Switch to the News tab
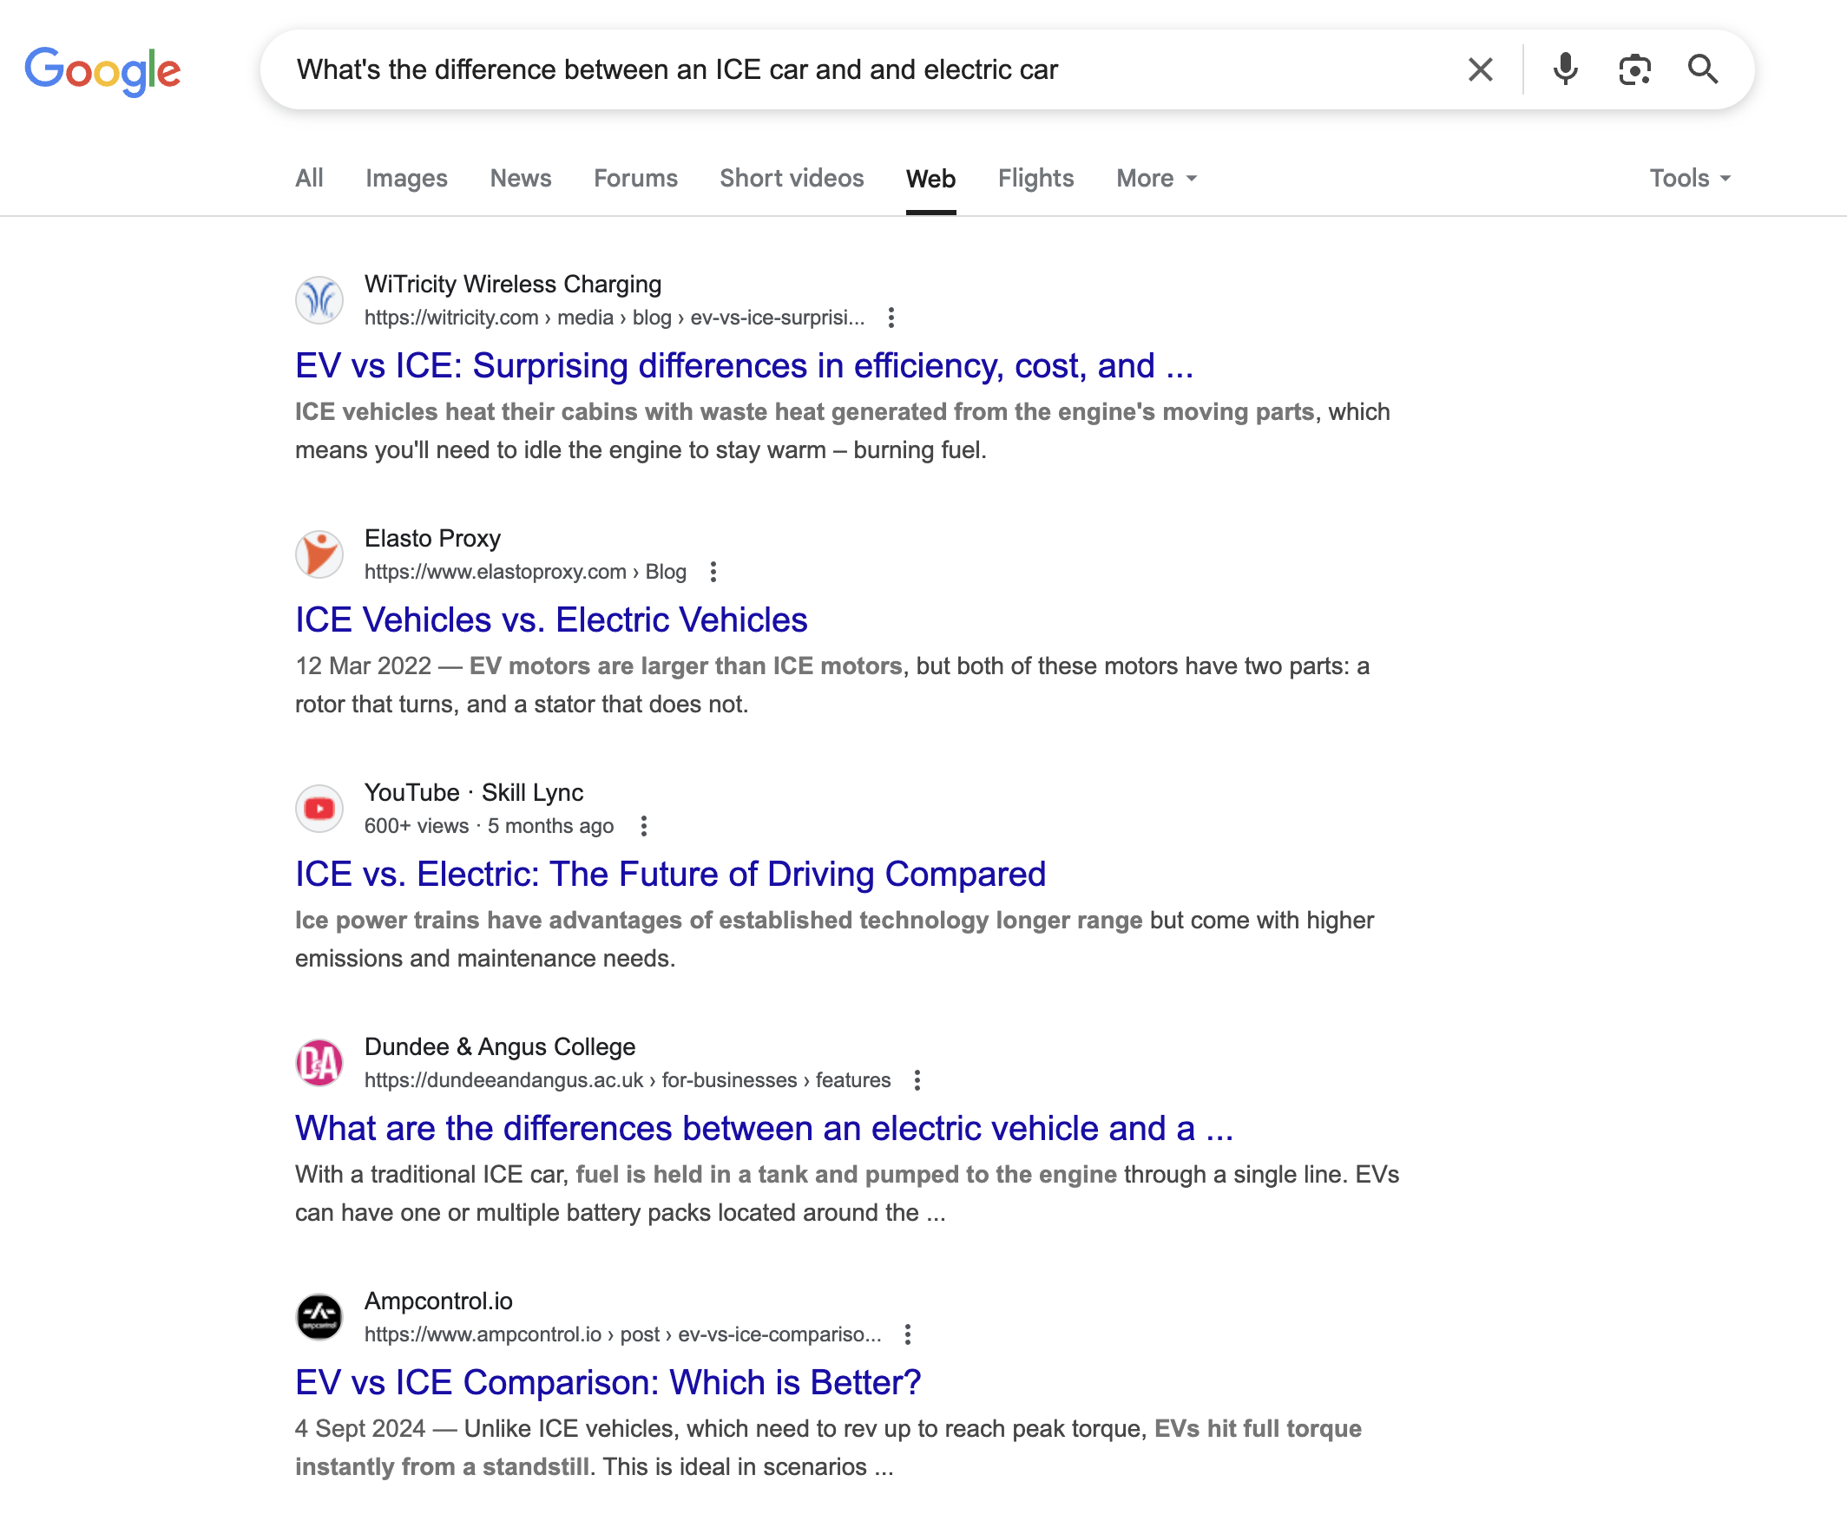This screenshot has height=1534, width=1847. click(x=521, y=179)
